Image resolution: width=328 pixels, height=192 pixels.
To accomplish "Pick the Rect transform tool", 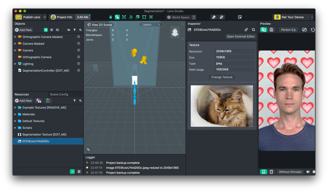I will click(x=144, y=17).
